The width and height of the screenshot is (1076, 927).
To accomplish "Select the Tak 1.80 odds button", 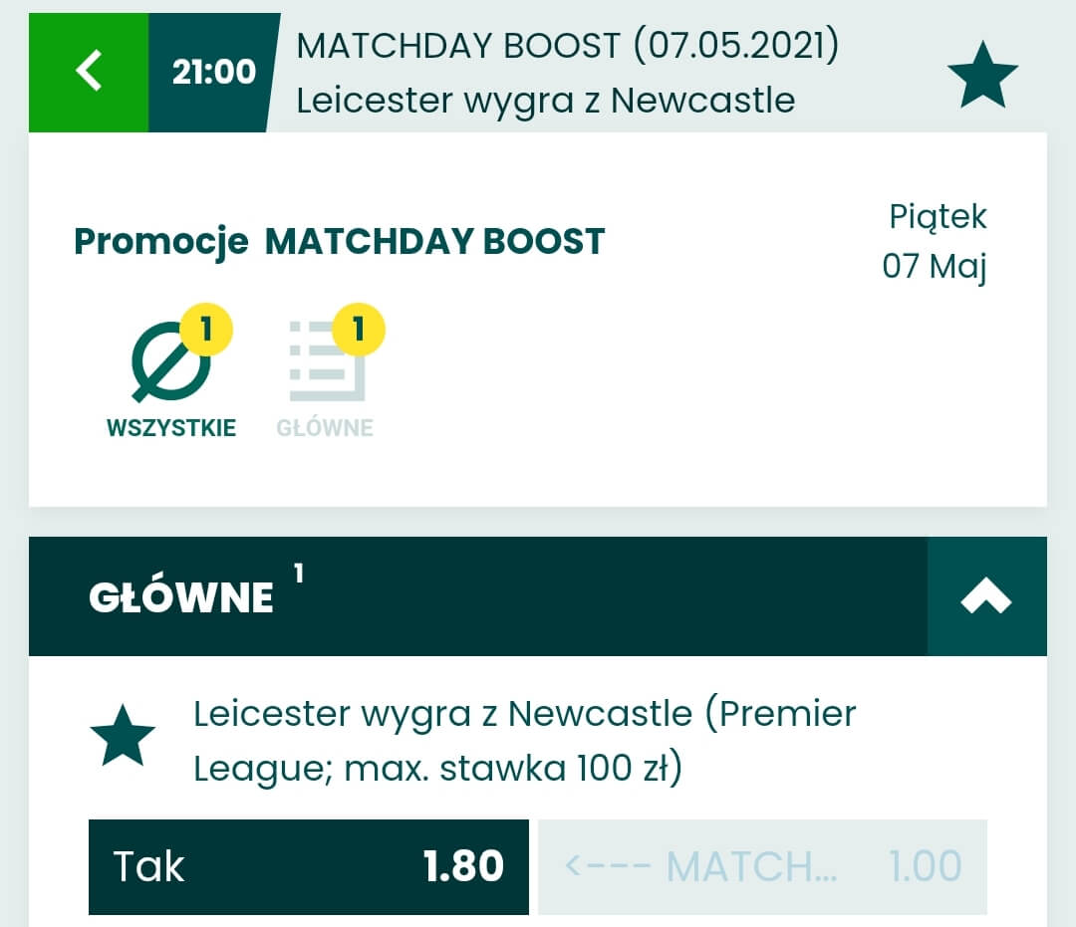I will (308, 866).
